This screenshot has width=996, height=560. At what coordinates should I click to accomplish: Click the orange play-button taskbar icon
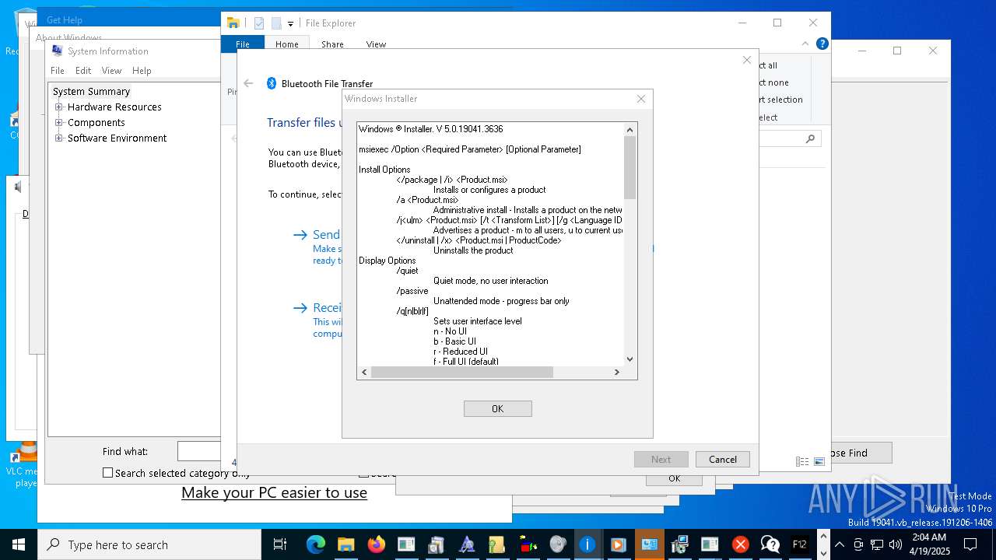(618, 544)
